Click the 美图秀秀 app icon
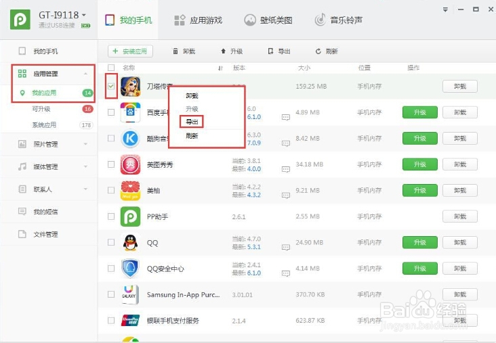Image resolution: width=496 pixels, height=343 pixels. pyautogui.click(x=130, y=164)
